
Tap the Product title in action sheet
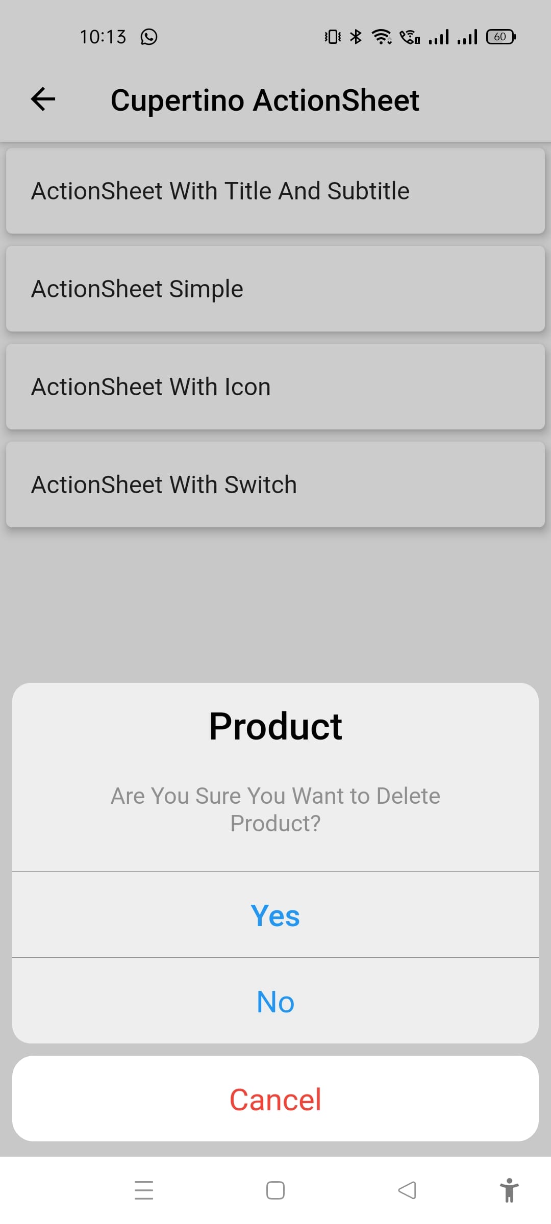click(275, 726)
